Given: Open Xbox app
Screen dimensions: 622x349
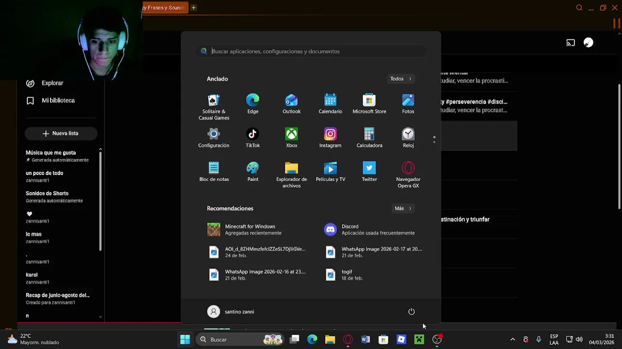Looking at the screenshot, I should click(x=291, y=138).
